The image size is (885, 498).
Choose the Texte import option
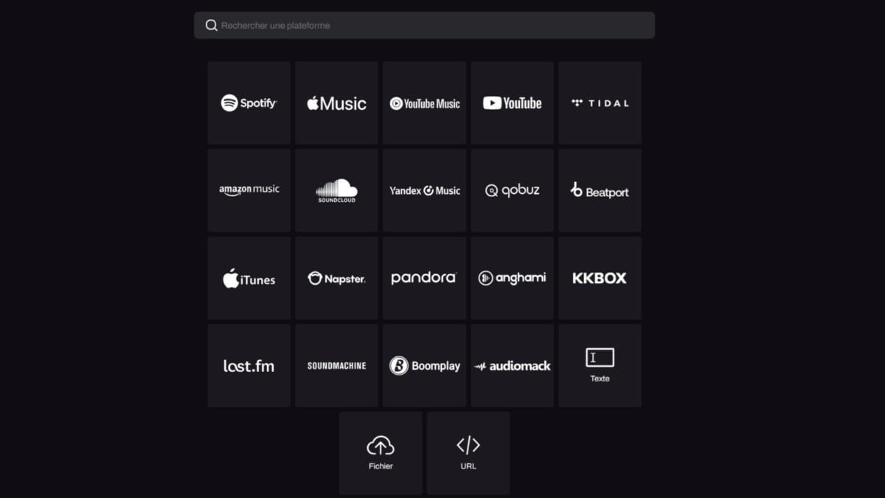(600, 365)
